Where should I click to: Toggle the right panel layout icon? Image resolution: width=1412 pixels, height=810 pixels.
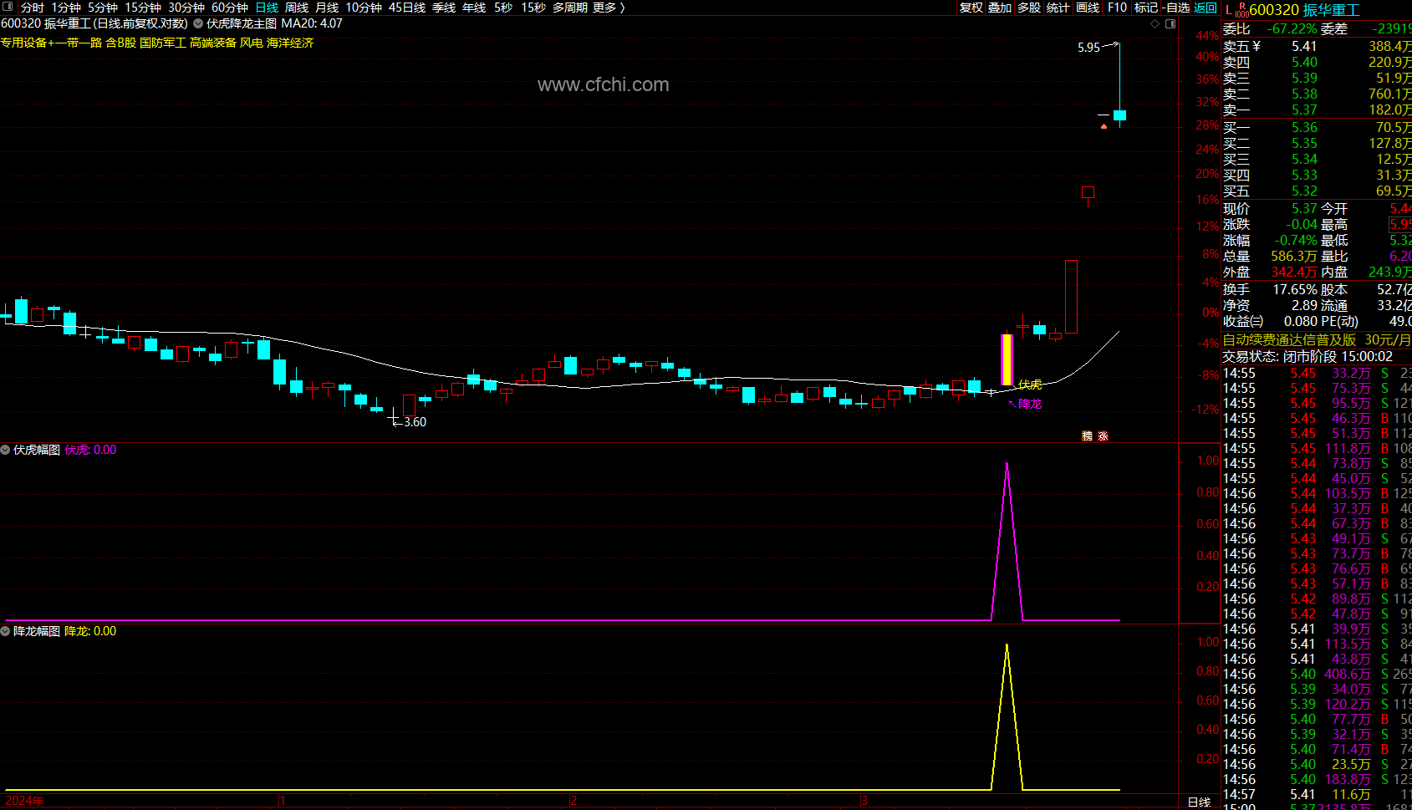coord(1170,23)
